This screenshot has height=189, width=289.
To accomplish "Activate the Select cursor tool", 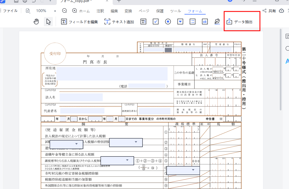I will pos(48,22).
